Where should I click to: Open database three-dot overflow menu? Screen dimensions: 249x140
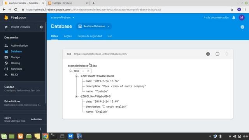tap(227, 54)
